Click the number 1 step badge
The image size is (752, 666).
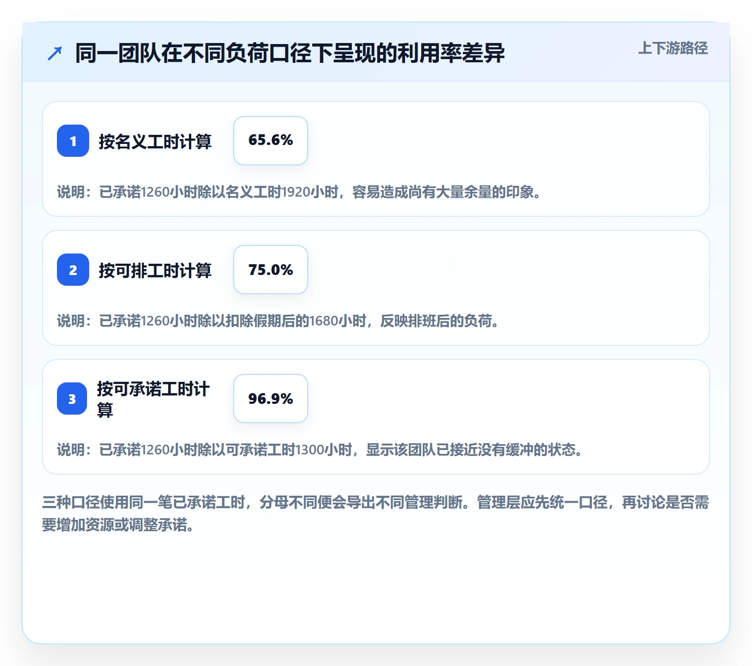point(73,141)
